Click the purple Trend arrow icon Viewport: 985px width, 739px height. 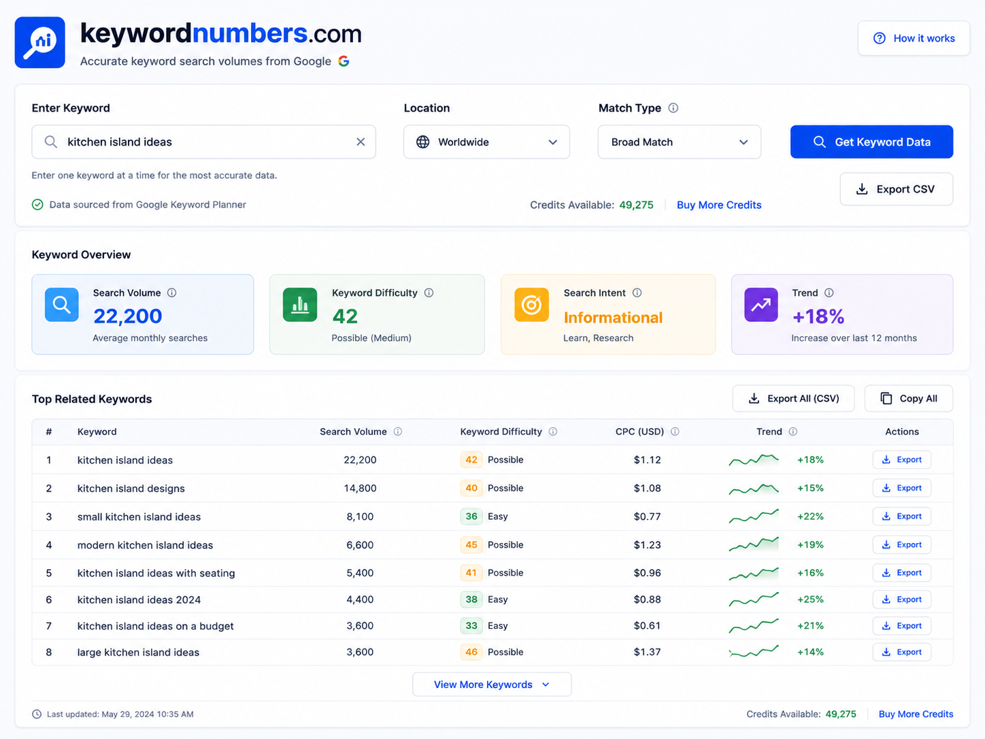tap(761, 304)
